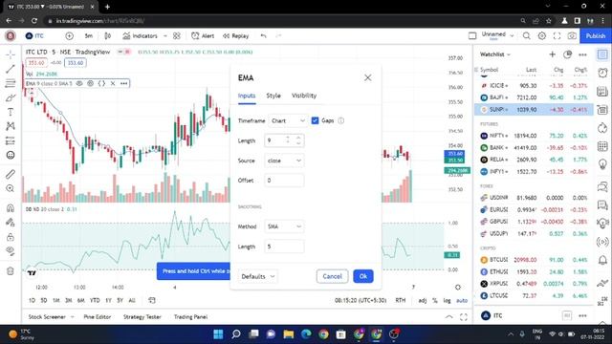
Task: Select the trend line drawing tool
Action: point(11,69)
